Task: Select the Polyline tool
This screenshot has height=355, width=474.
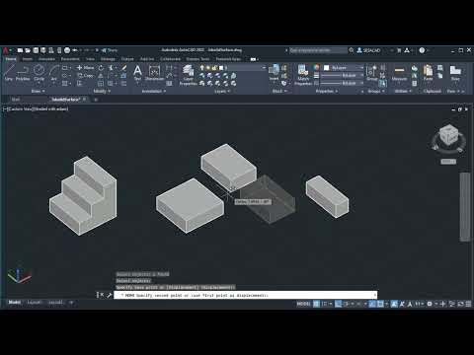Action: click(x=23, y=73)
